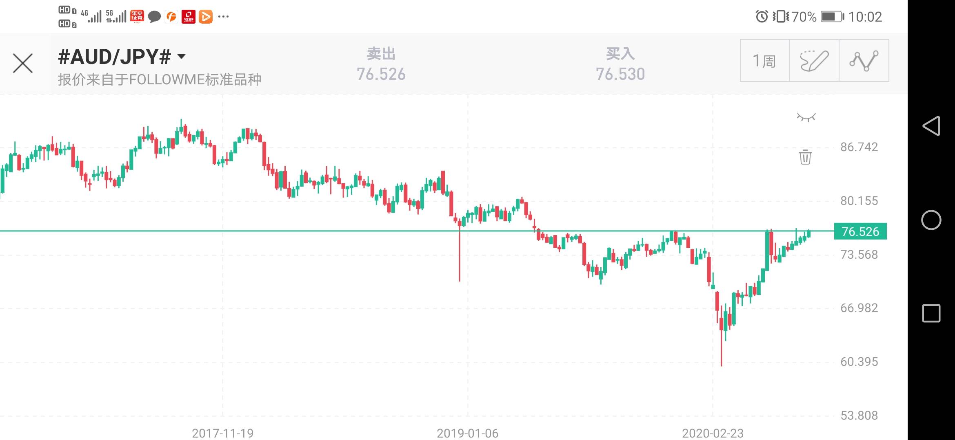Tap the 2020-02-23 date axis label
955x440 pixels.
tap(713, 433)
